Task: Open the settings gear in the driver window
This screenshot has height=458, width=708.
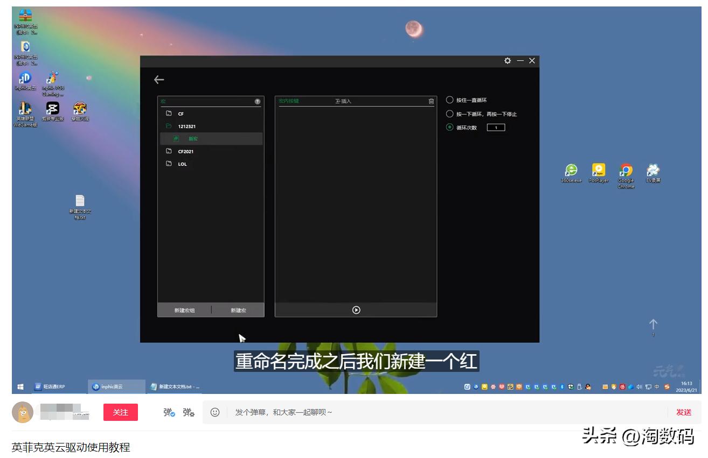Action: 507,61
